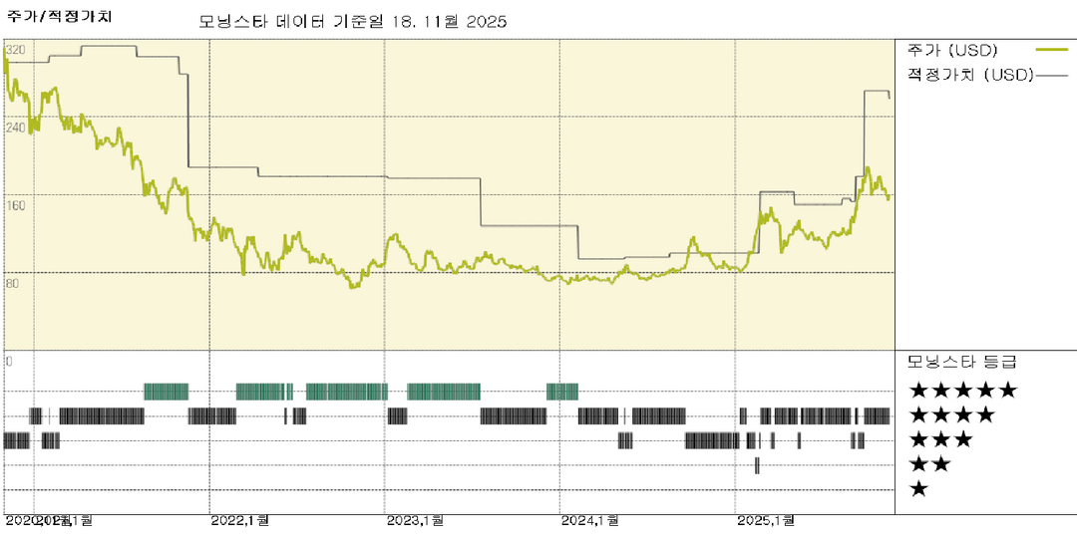The height and width of the screenshot is (538, 1077).
Task: Click the olive line swatch beside 주가 (USD)
Action: point(1052,49)
